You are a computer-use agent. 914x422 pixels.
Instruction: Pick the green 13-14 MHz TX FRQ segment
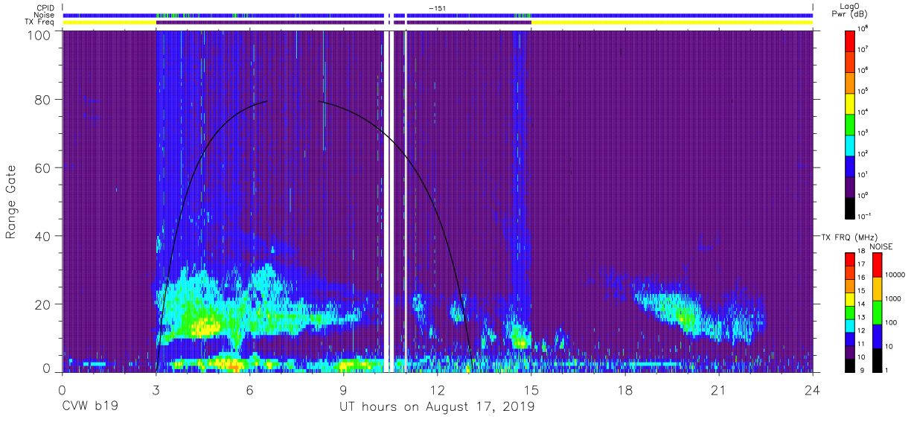pos(851,311)
